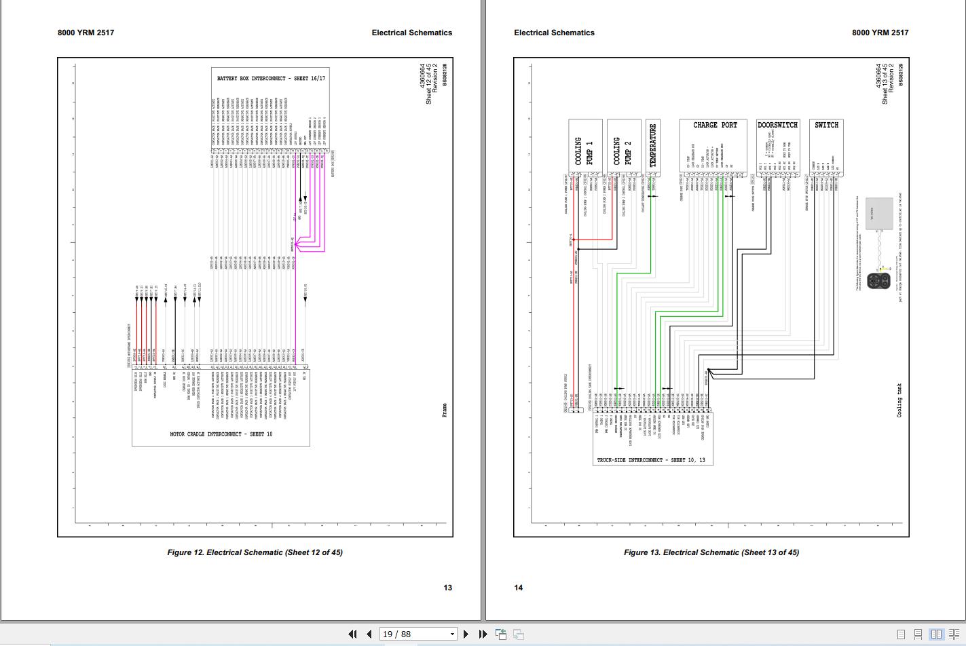Click the Cooling Pump 1 block

(585, 147)
